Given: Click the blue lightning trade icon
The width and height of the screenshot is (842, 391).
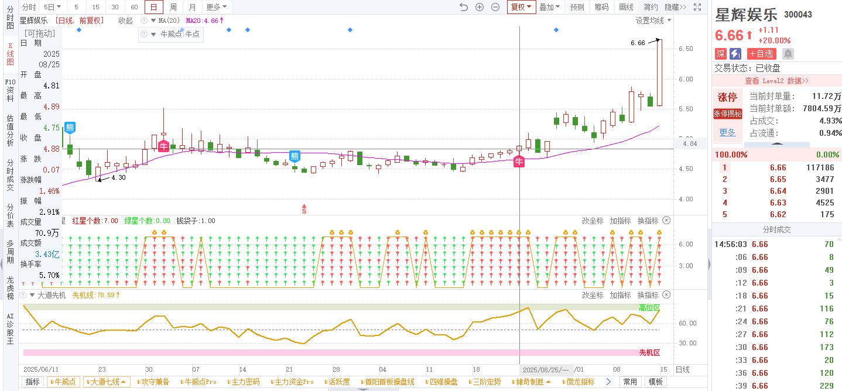Looking at the screenshot, I should 735,54.
